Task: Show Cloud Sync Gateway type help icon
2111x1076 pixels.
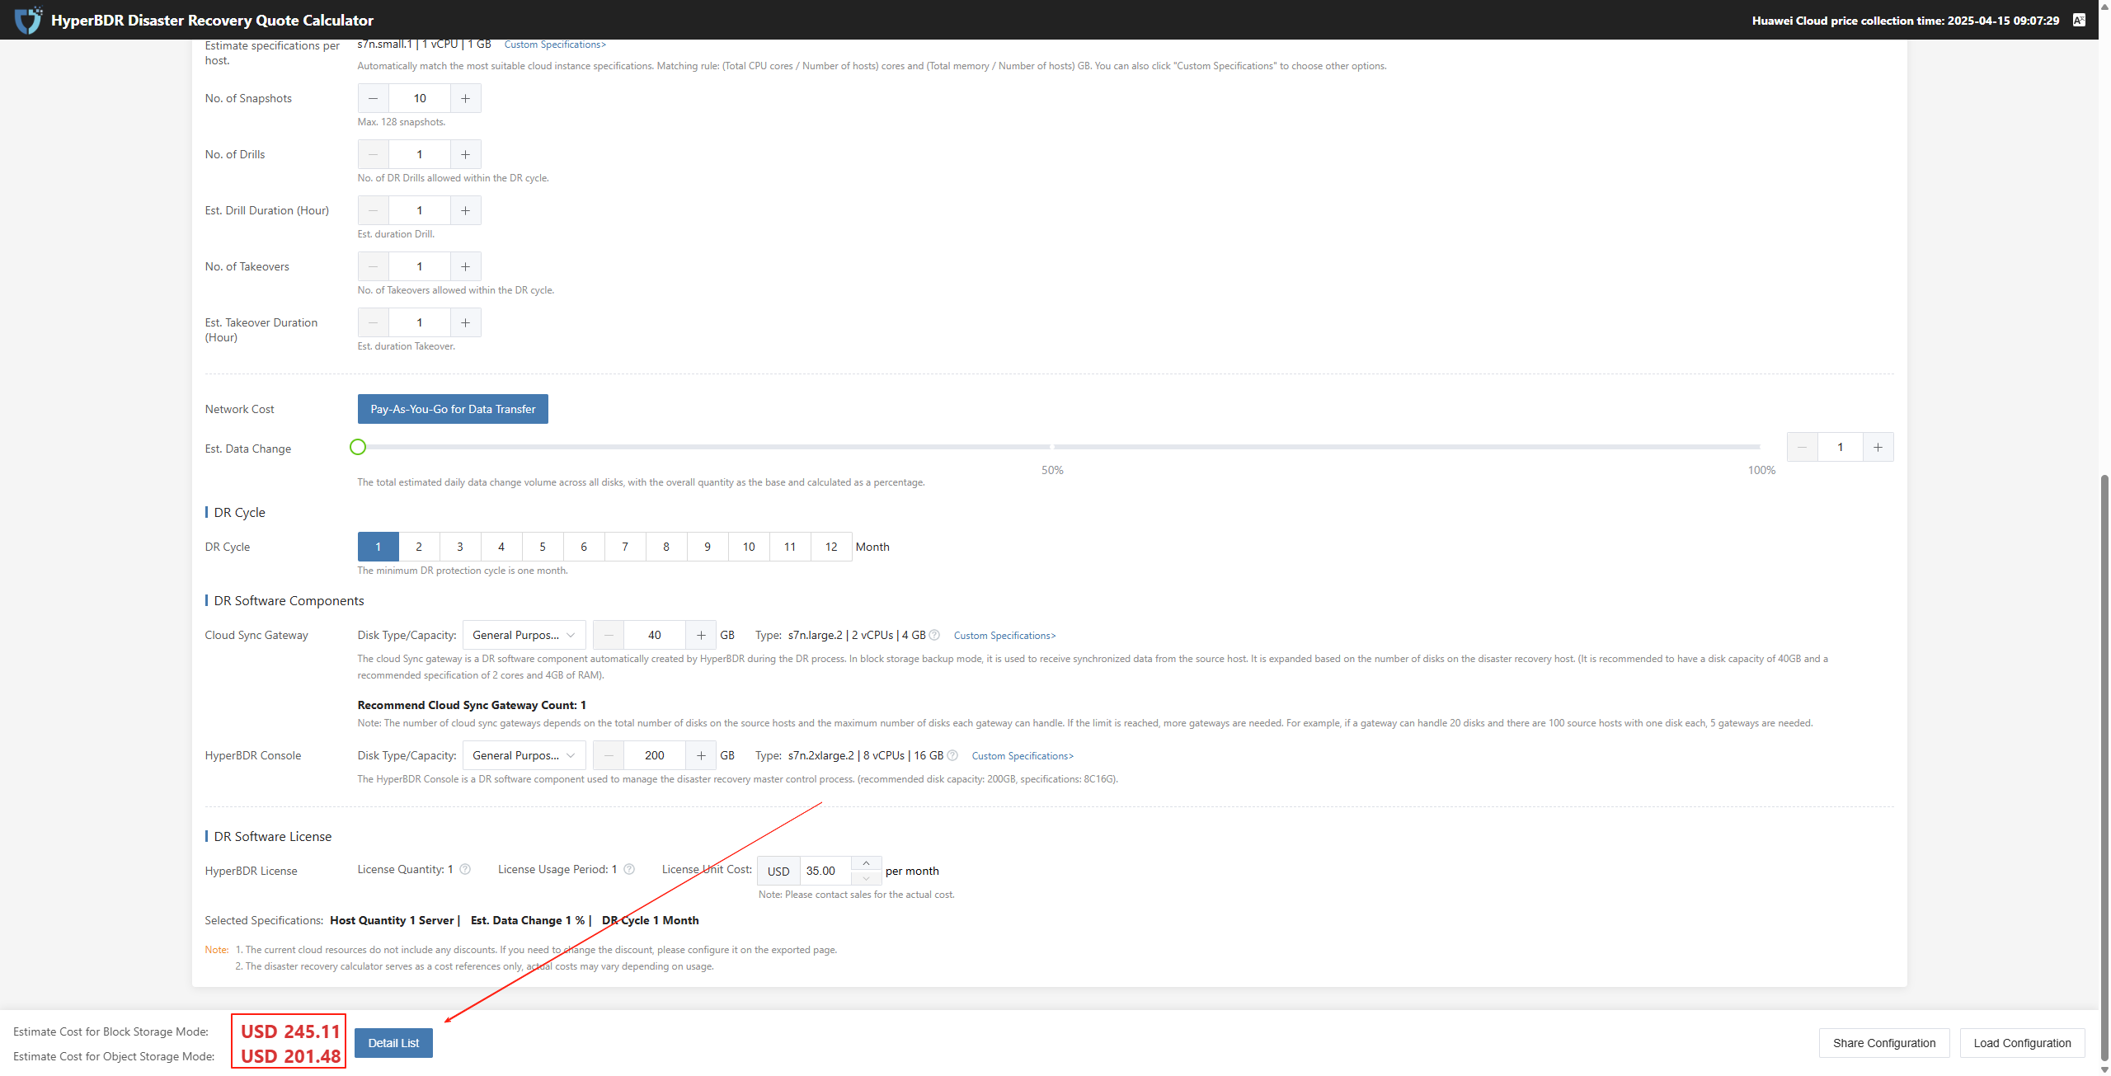Action: tap(934, 635)
